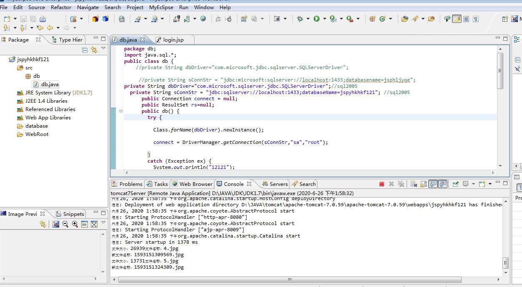Image resolution: width=522 pixels, height=287 pixels.
Task: Click the capture screenshot camera icon
Action: pyautogui.click(x=277, y=19)
